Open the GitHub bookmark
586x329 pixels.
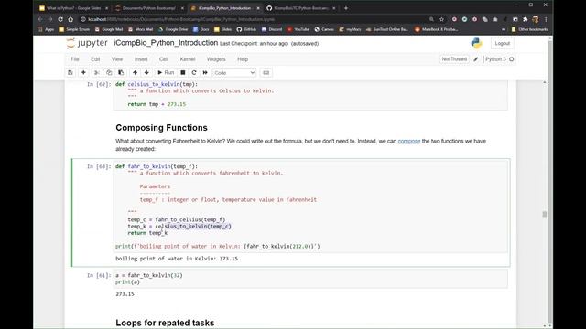tap(246, 29)
